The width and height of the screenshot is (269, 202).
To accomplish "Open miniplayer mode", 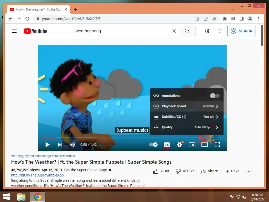I will point(192,145).
